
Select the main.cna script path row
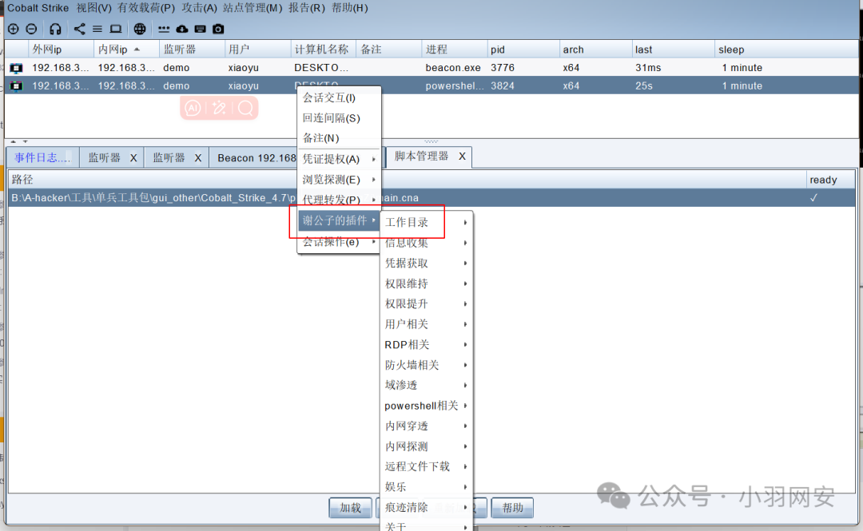click(x=432, y=198)
